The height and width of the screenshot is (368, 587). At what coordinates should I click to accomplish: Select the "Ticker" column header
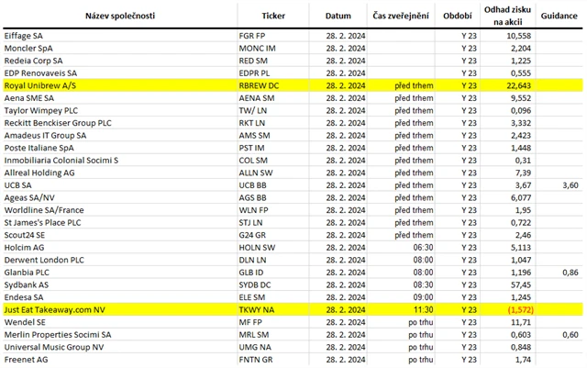pyautogui.click(x=273, y=17)
